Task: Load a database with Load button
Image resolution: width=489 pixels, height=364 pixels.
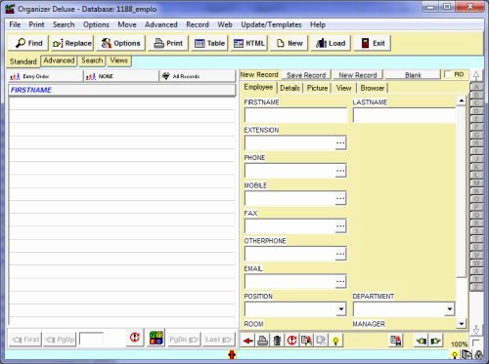Action: (x=331, y=43)
